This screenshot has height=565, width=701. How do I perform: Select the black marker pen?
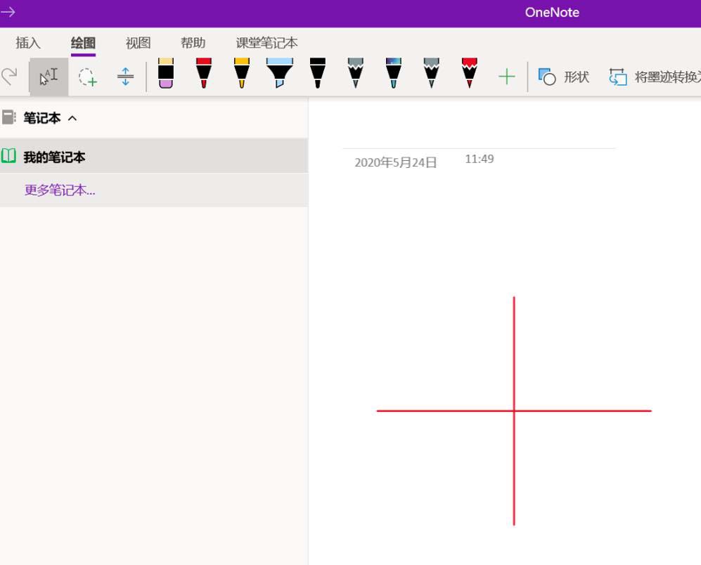(x=318, y=74)
